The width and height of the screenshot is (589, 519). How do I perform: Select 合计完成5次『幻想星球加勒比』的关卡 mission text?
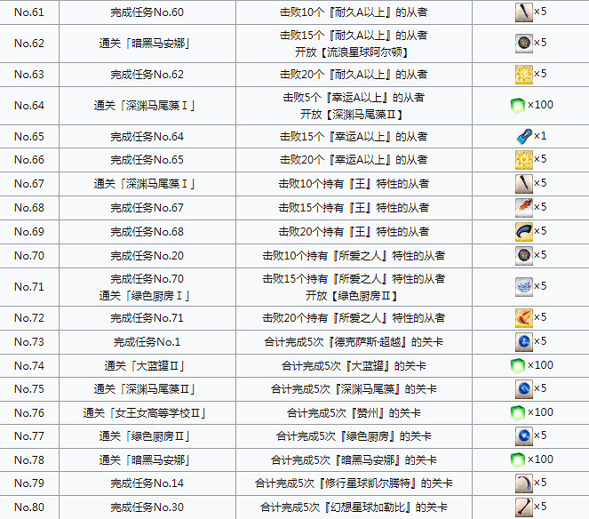pos(354,507)
